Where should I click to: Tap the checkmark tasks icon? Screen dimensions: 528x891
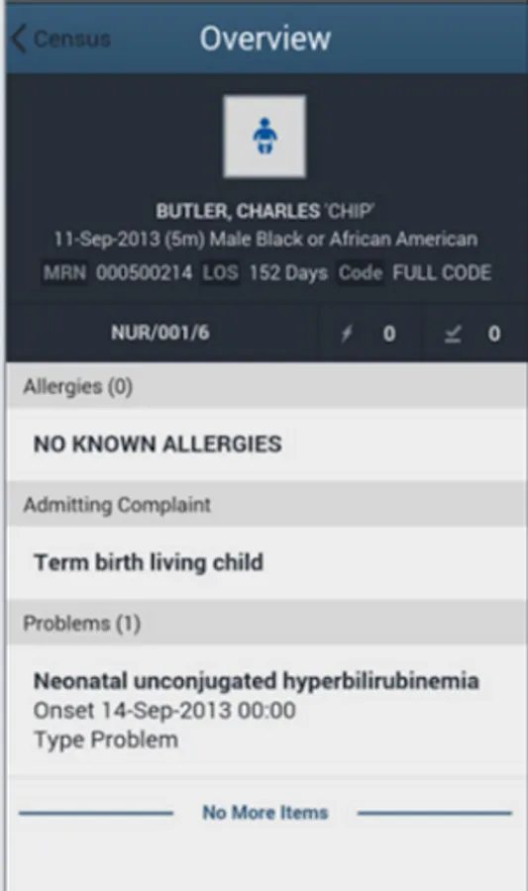coord(453,335)
